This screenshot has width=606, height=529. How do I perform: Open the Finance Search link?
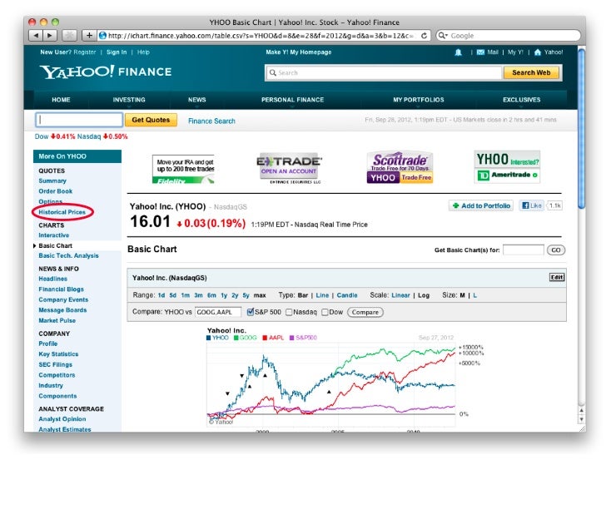pos(211,121)
